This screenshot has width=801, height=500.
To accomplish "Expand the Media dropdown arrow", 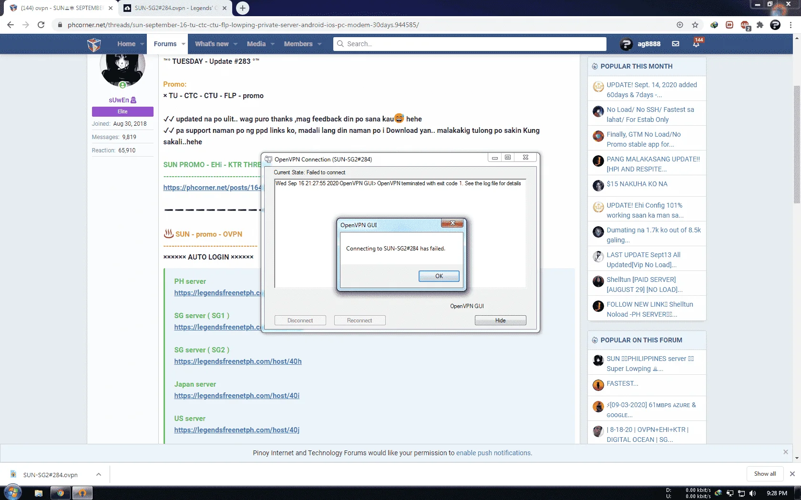I will [273, 44].
